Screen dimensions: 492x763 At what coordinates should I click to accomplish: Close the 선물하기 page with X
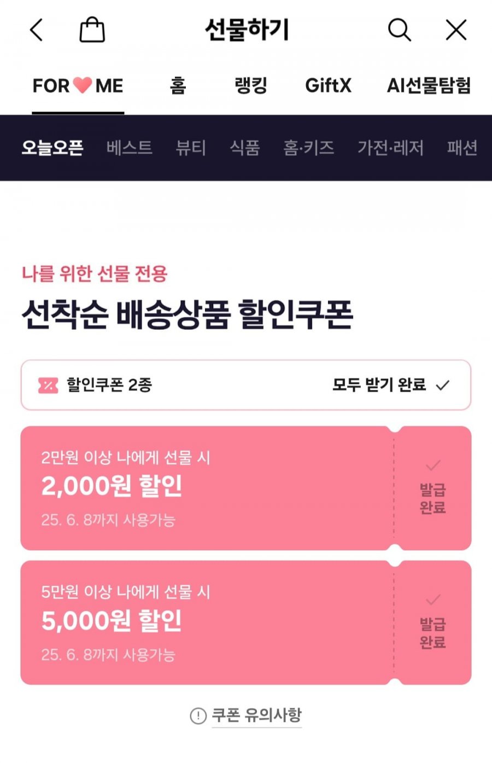click(456, 30)
